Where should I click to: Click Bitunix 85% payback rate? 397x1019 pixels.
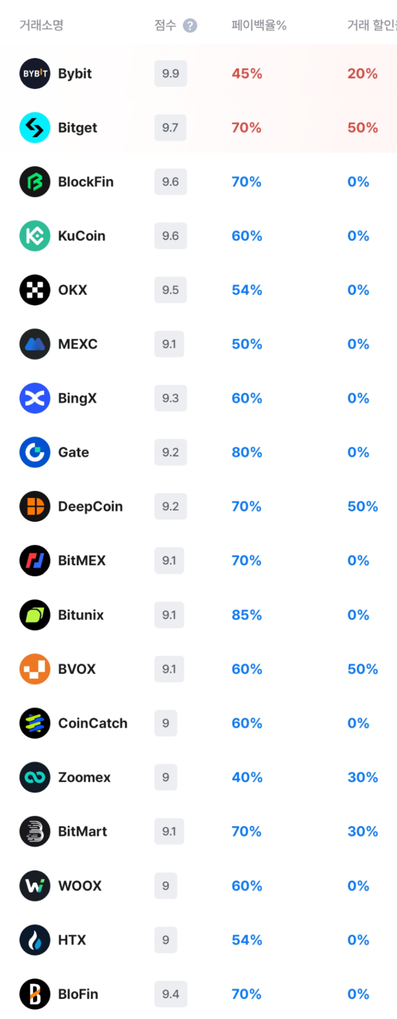(247, 615)
